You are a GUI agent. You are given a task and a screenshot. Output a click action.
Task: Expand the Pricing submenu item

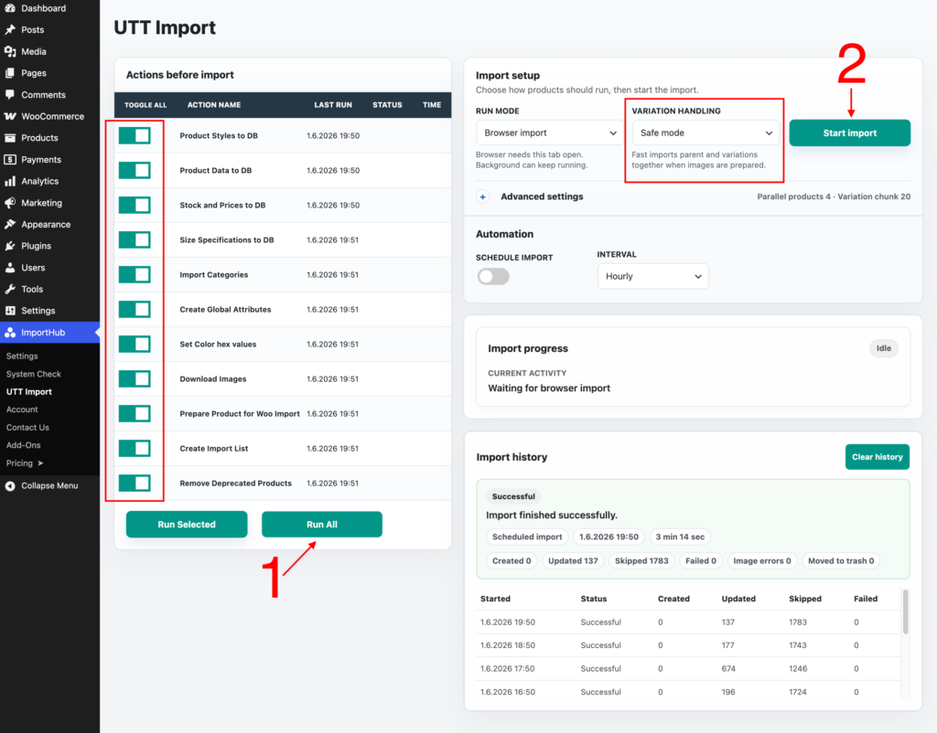(x=25, y=463)
